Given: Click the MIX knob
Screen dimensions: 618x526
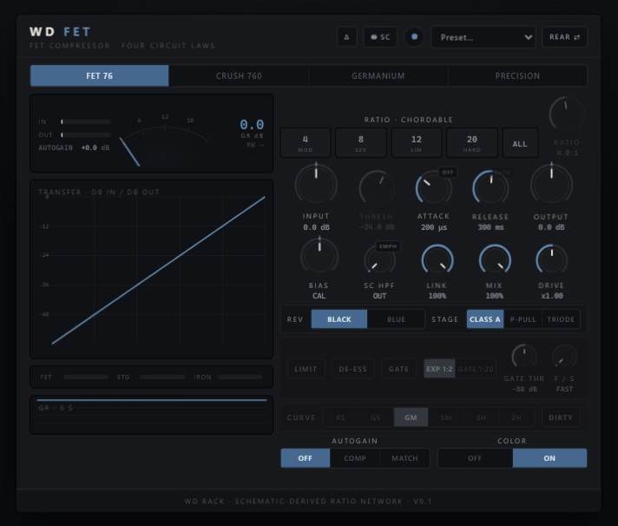Looking at the screenshot, I should tap(495, 260).
